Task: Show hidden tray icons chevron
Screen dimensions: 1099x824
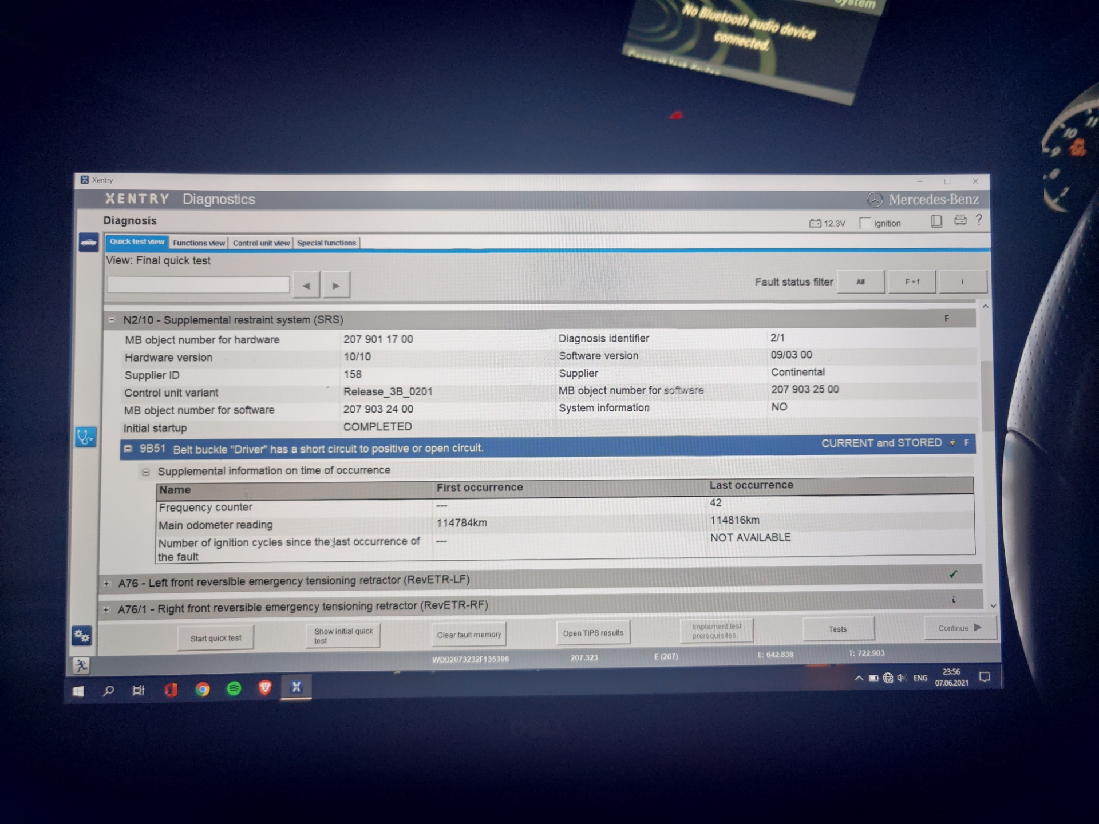Action: tap(859, 678)
